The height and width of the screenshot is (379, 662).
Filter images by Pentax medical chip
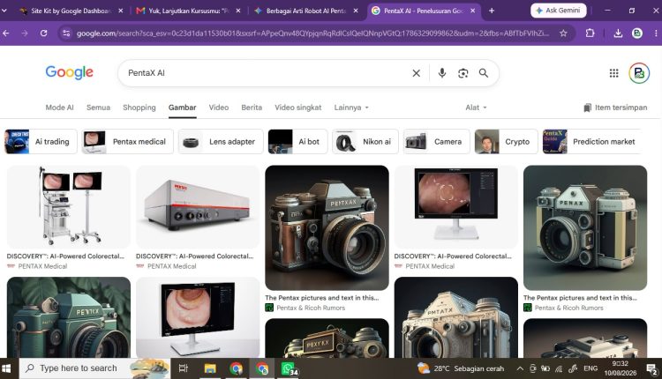pyautogui.click(x=128, y=142)
